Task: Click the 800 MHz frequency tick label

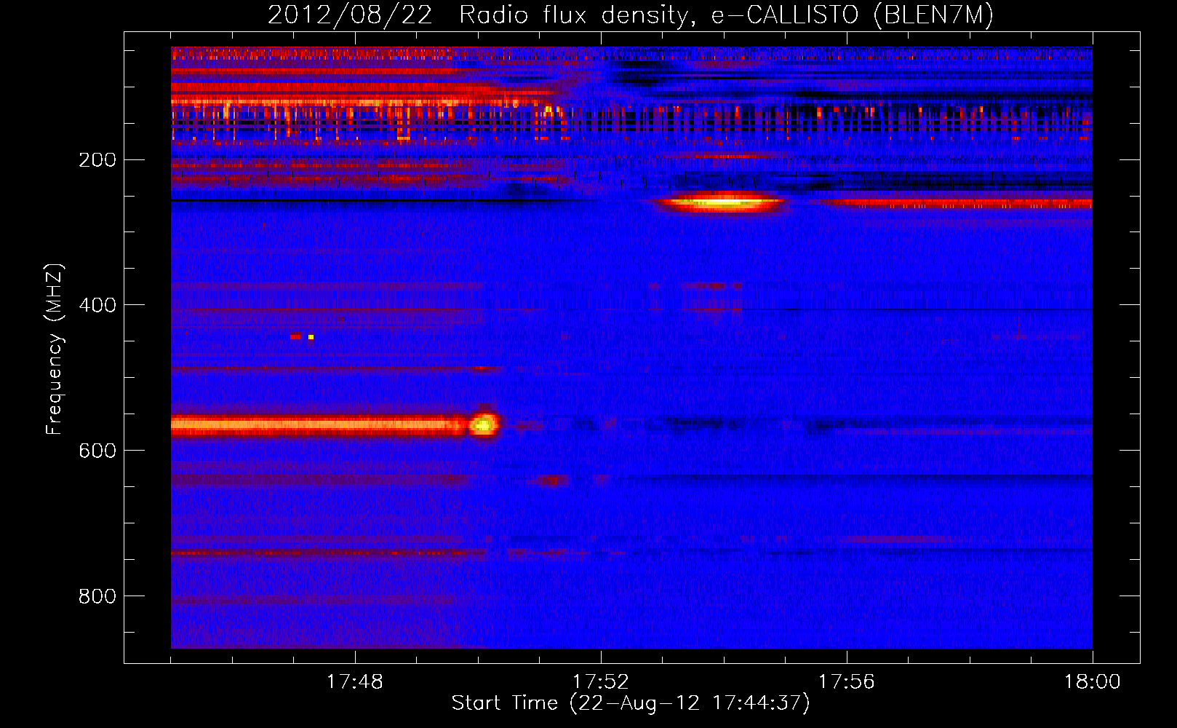Action: [97, 596]
